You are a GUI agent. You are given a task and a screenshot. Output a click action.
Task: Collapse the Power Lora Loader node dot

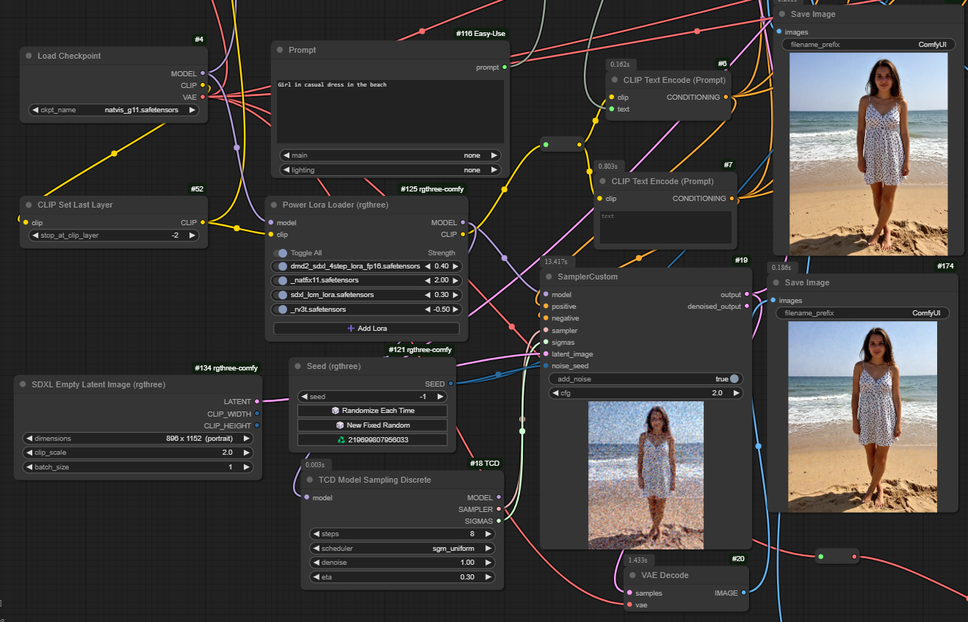(275, 205)
